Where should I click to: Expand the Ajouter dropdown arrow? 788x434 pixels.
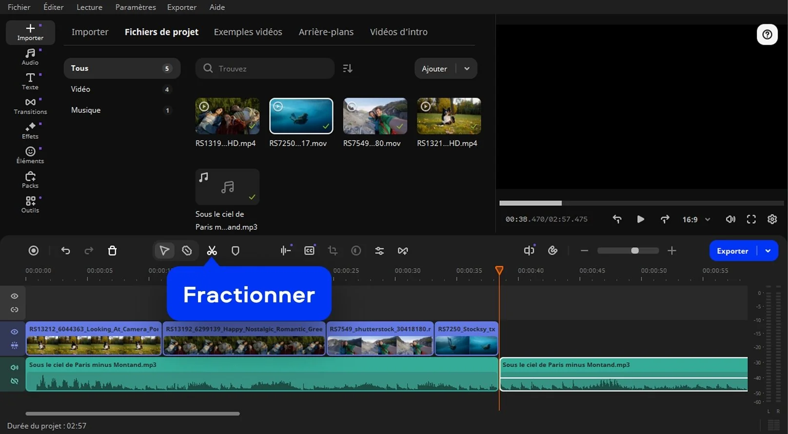(x=467, y=69)
